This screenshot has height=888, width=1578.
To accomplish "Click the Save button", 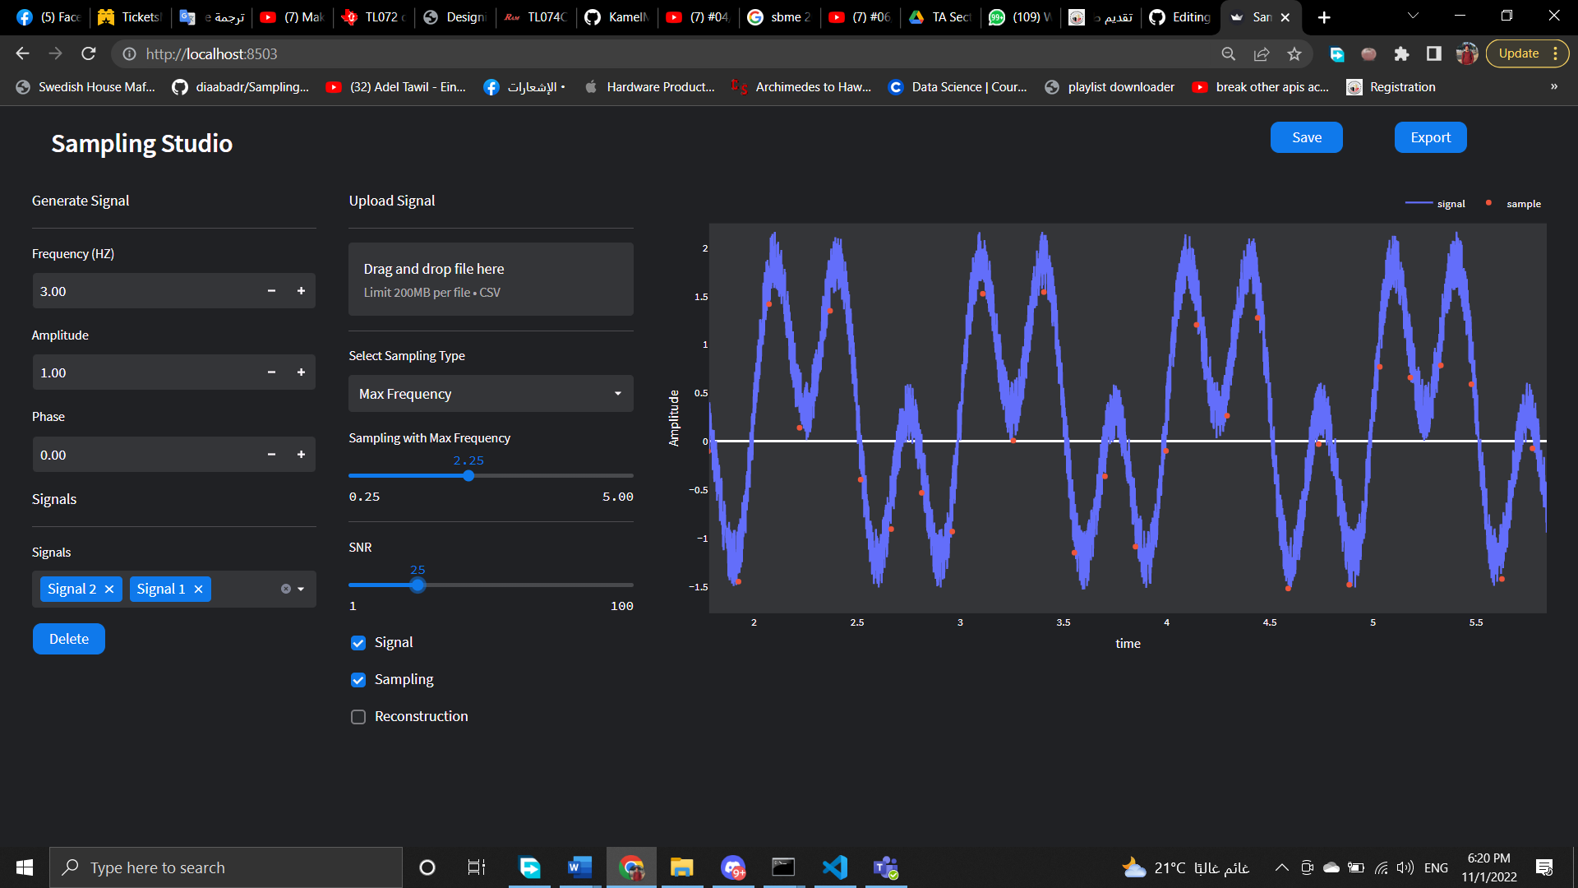I will point(1306,137).
